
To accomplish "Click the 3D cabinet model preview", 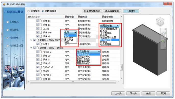I will [x=150, y=50].
